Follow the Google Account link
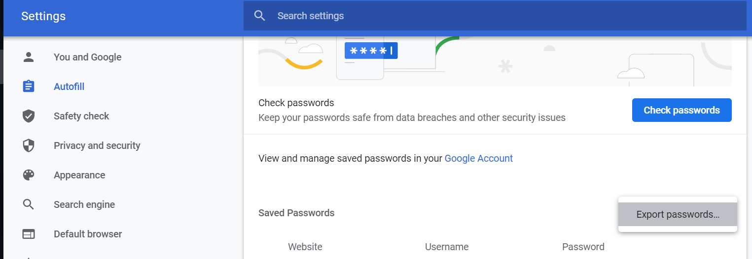The width and height of the screenshot is (752, 259). point(478,158)
